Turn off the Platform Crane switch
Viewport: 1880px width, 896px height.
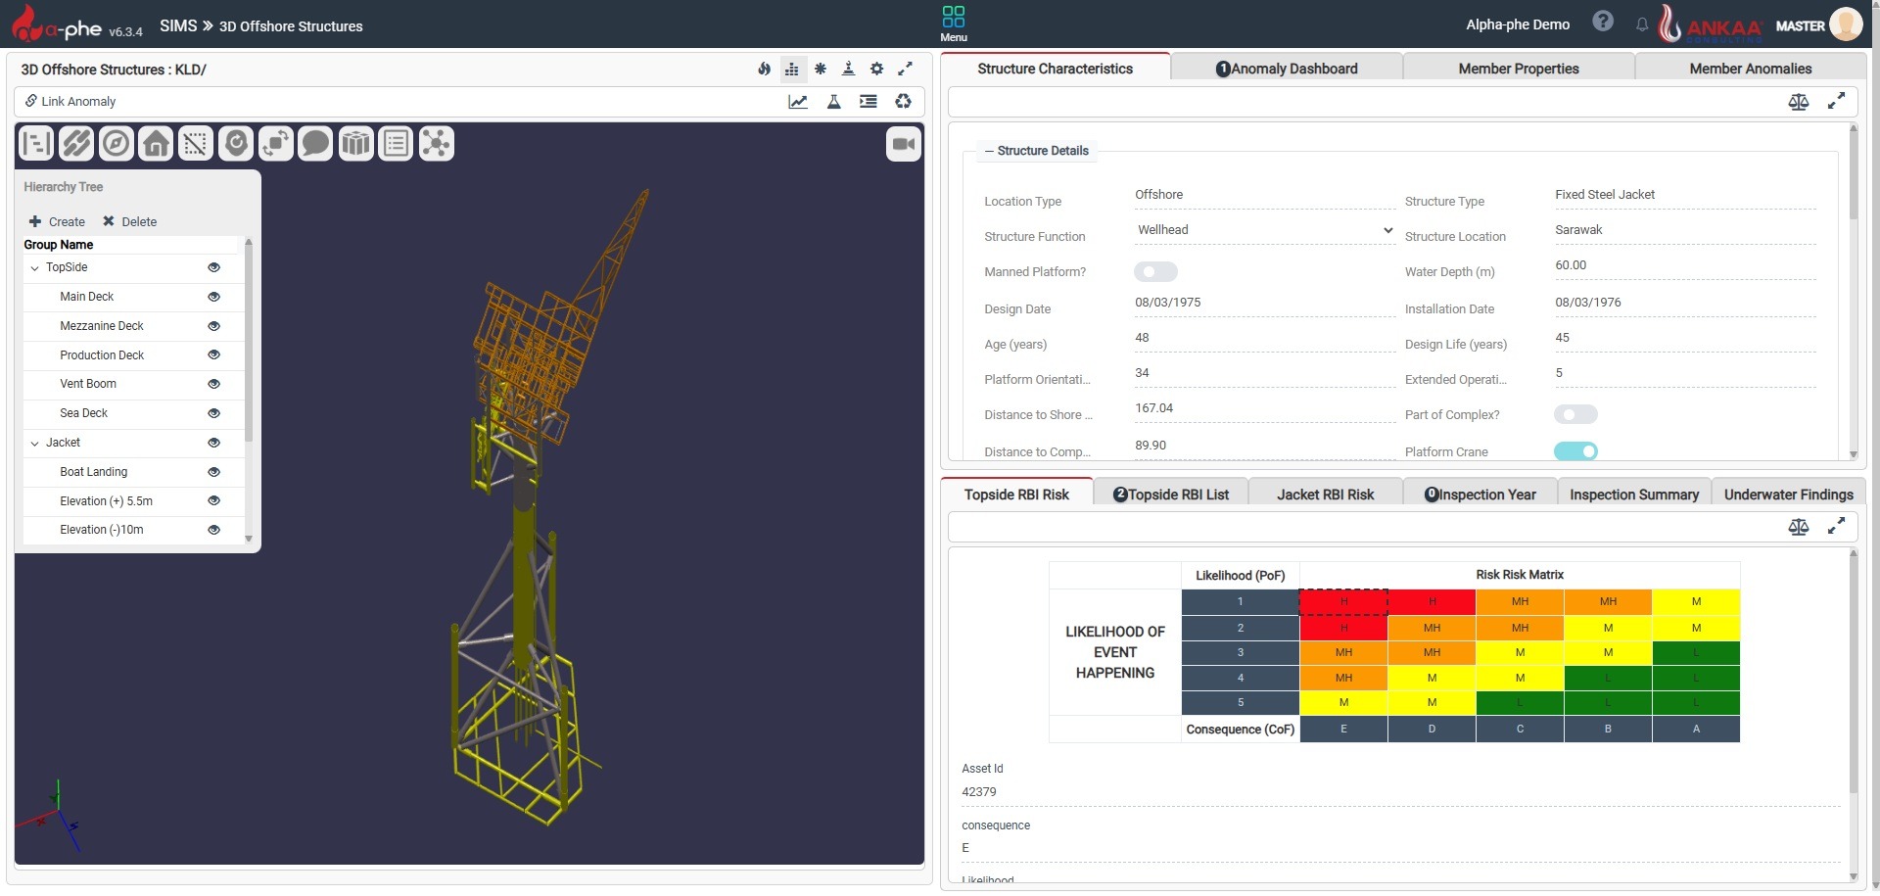(1575, 451)
